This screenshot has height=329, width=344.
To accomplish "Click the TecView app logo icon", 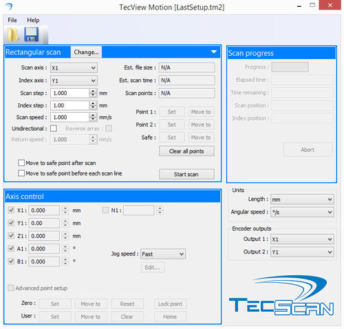I will 8,6.
